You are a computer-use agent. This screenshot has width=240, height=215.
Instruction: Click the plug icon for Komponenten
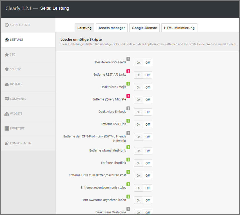click(x=7, y=143)
